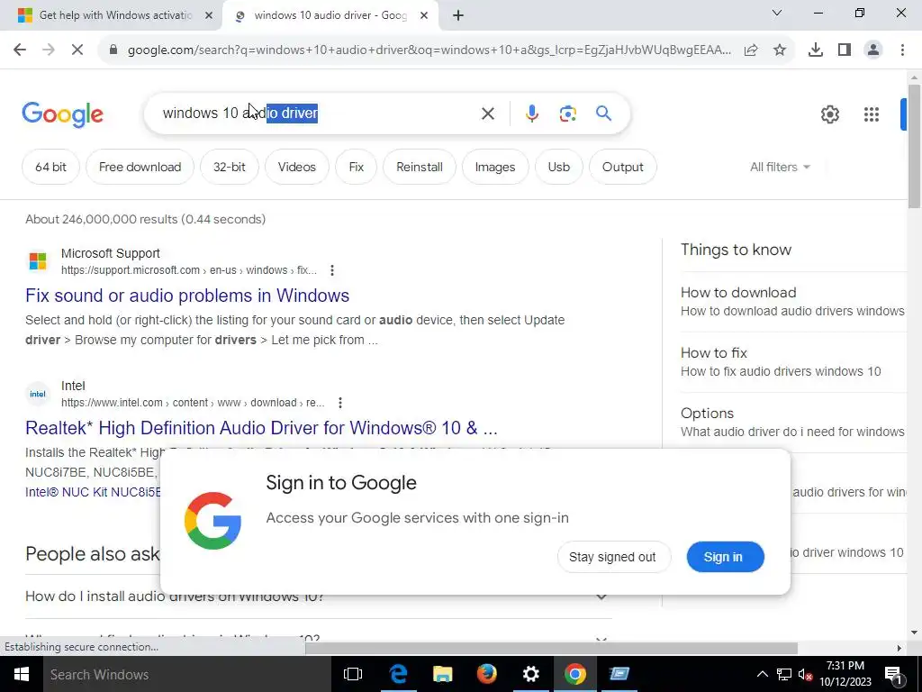Share this page via share icon
Screen dimensions: 922x692
tap(751, 50)
